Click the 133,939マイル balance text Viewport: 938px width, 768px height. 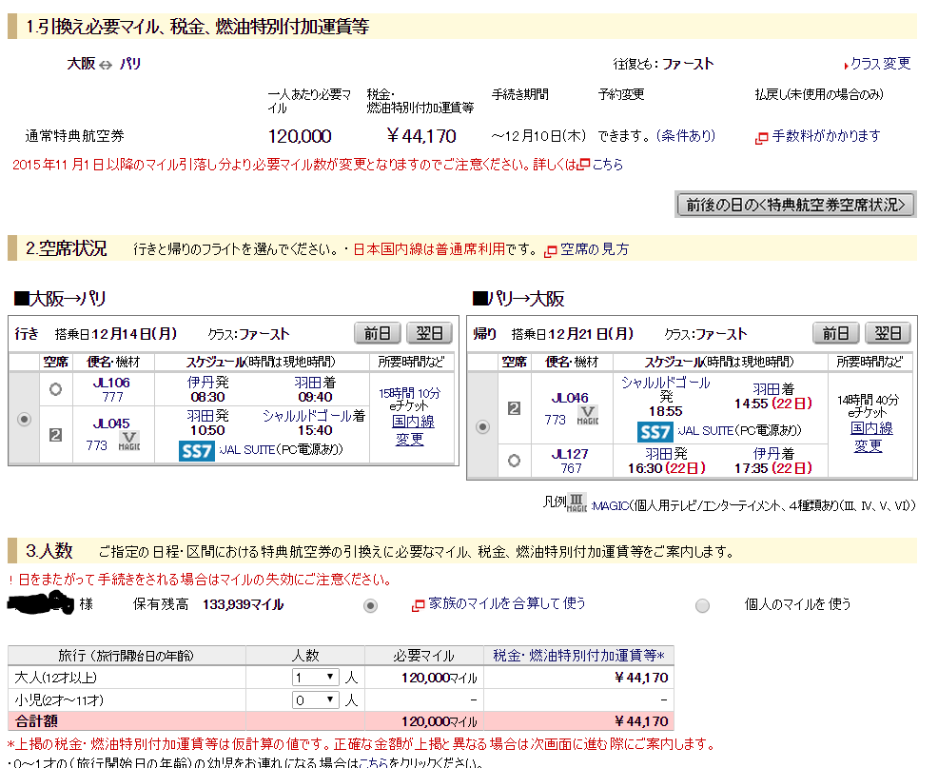243,604
